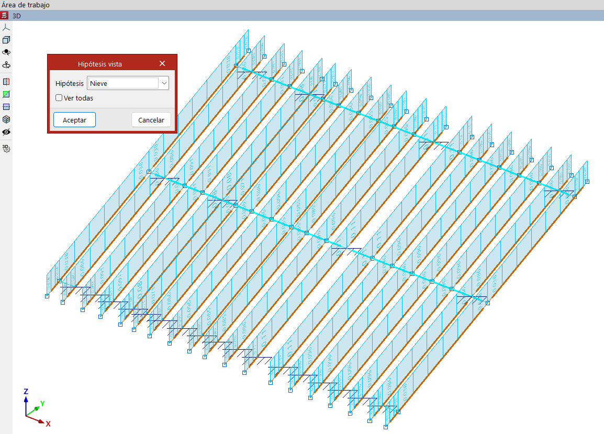Click the Cancelar button
604x434 pixels.
point(151,120)
